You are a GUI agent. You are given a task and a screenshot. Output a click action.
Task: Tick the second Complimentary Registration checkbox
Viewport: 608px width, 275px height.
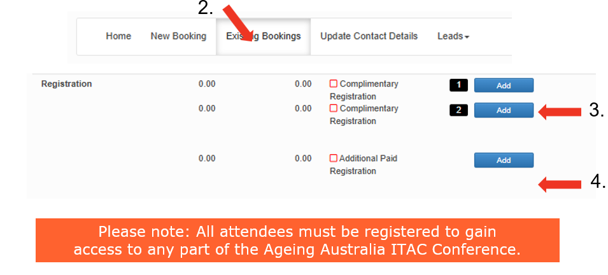click(x=334, y=109)
